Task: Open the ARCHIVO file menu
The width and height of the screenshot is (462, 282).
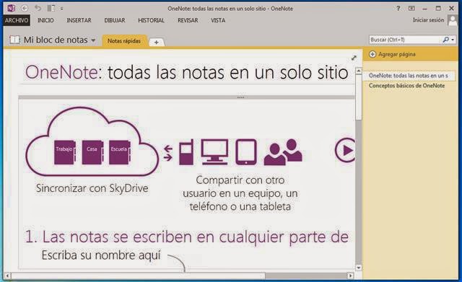Action: click(x=17, y=20)
